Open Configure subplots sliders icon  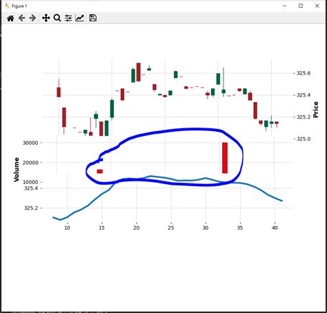(68, 18)
